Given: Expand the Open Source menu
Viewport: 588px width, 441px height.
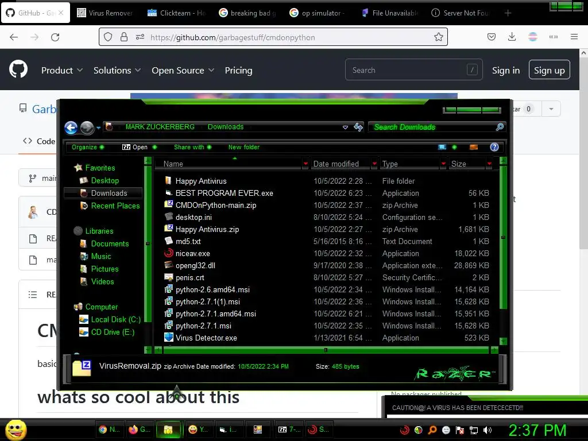Looking at the screenshot, I should 183,70.
